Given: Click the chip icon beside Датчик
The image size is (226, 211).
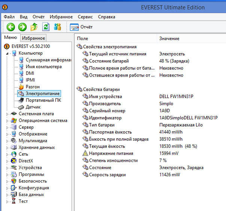Looking at the screenshot, I should click(21, 107).
